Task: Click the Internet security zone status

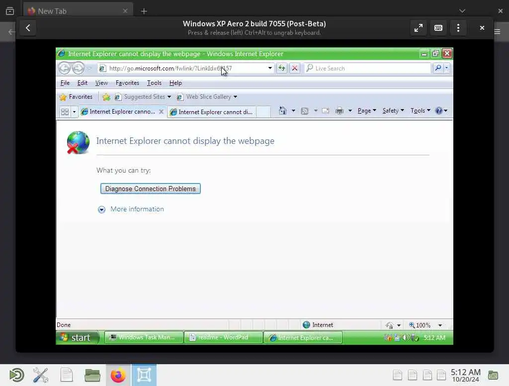Action: [x=318, y=325]
